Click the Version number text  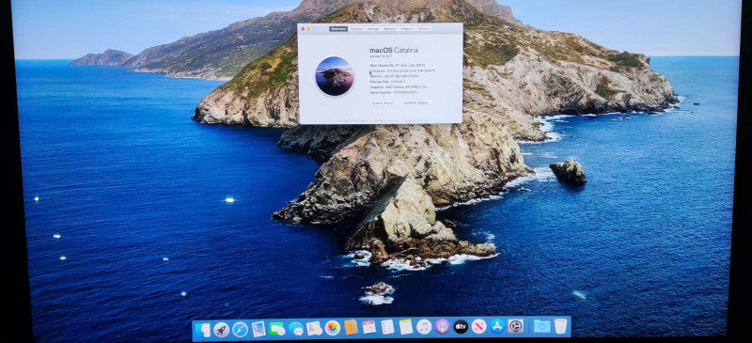(381, 56)
